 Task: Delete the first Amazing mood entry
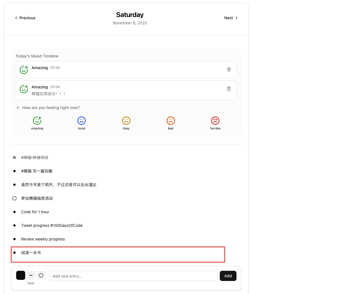229,69
